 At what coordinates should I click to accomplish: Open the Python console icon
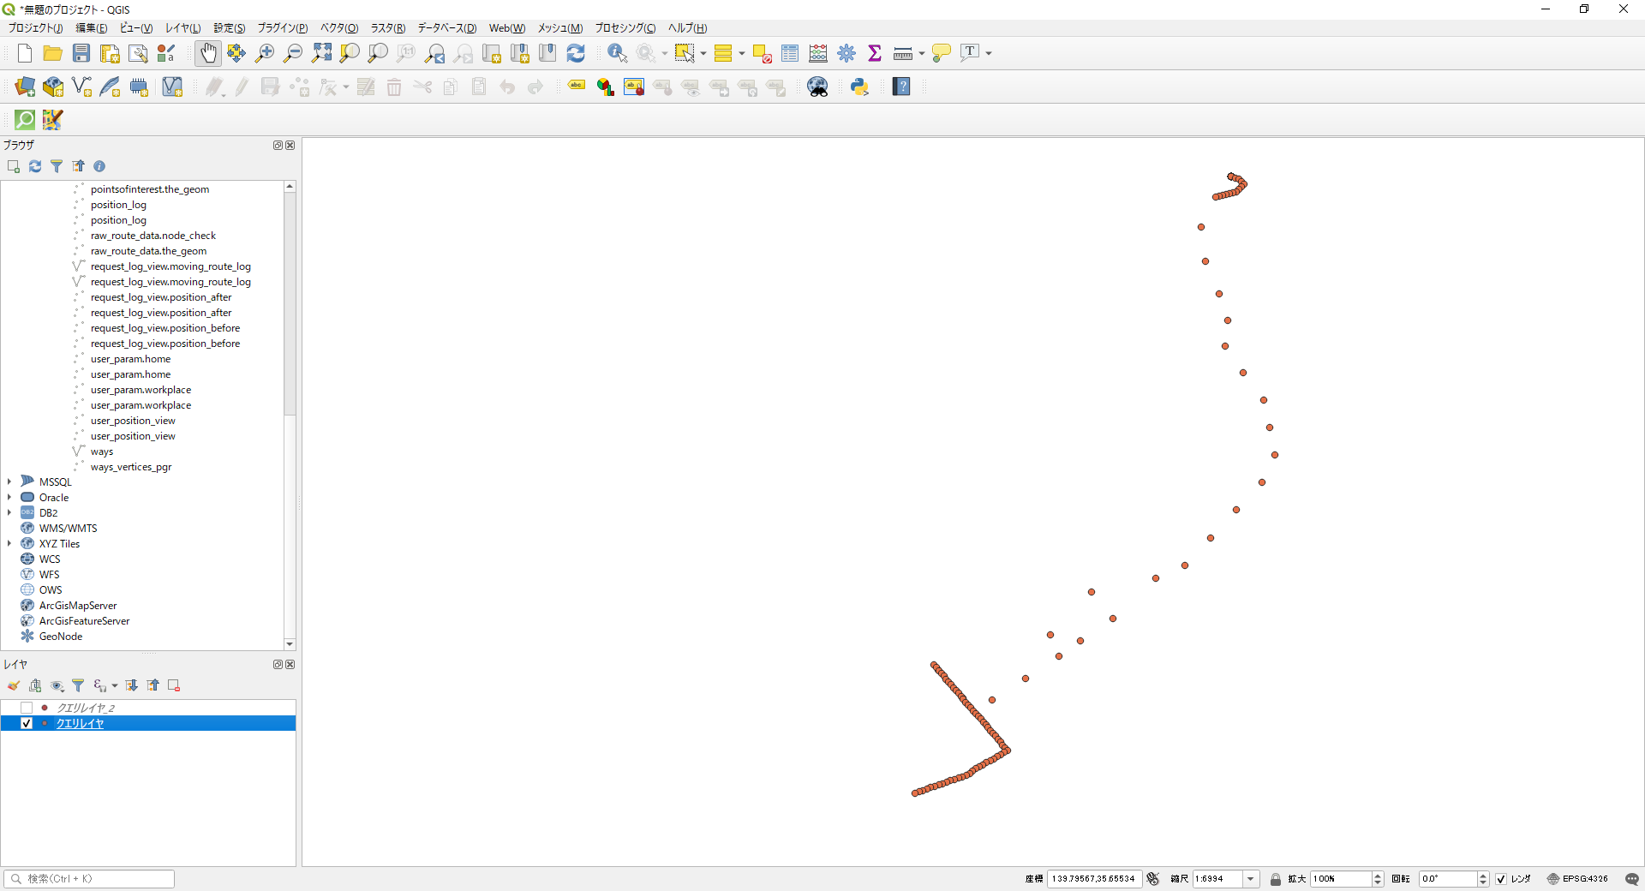click(859, 87)
